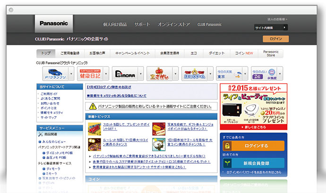Screen dimensions: 326x193
Task: Click the 新規会員登録 button
Action: [253, 163]
